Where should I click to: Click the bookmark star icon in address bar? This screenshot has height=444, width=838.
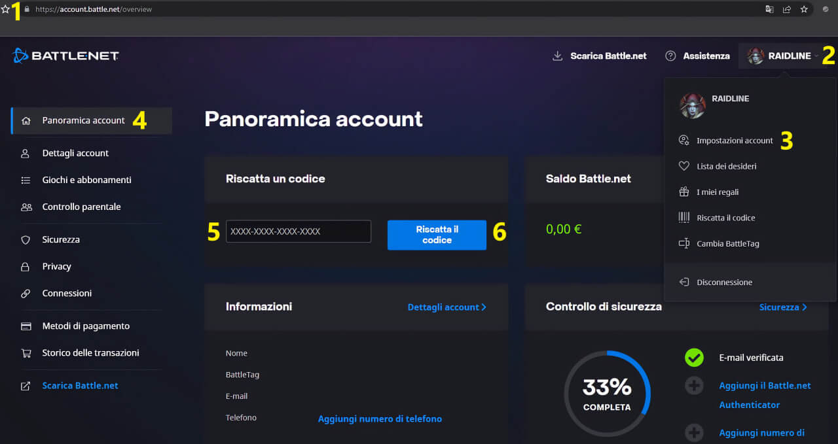[x=803, y=9]
